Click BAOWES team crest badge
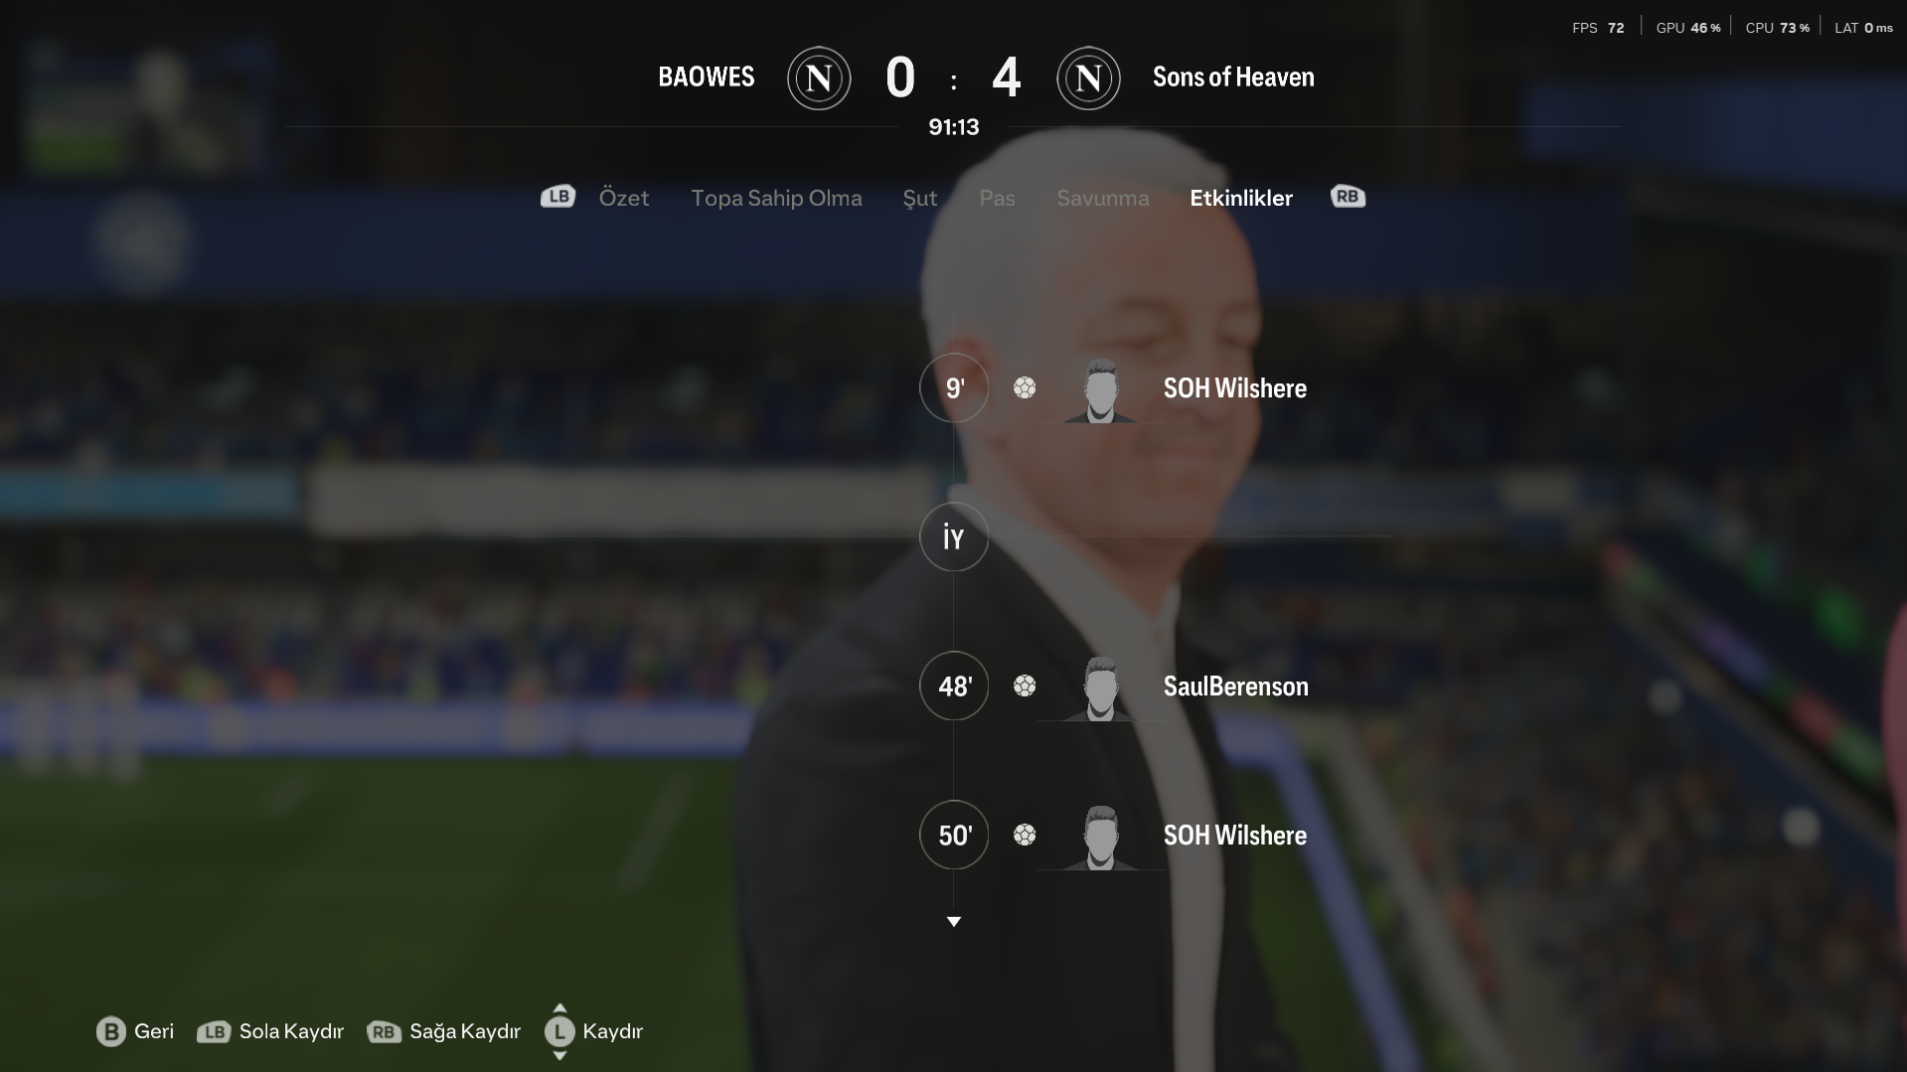Screen dimensions: 1907x1072 (819, 77)
